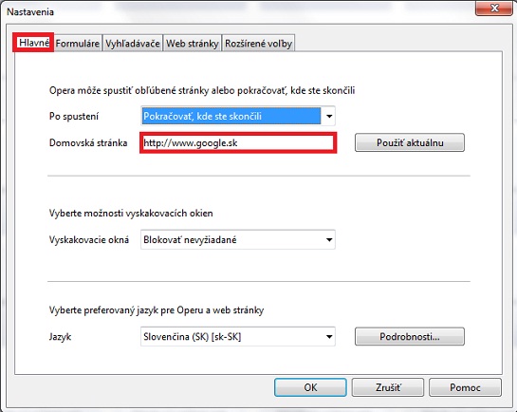This screenshot has width=517, height=412.
Task: Confirm settings with the OK button
Action: click(x=310, y=387)
